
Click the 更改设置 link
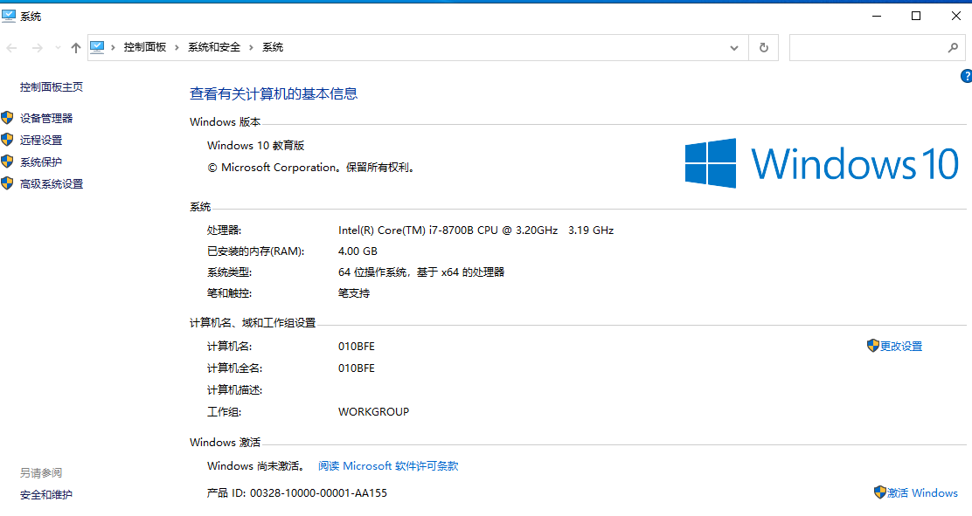[901, 347]
